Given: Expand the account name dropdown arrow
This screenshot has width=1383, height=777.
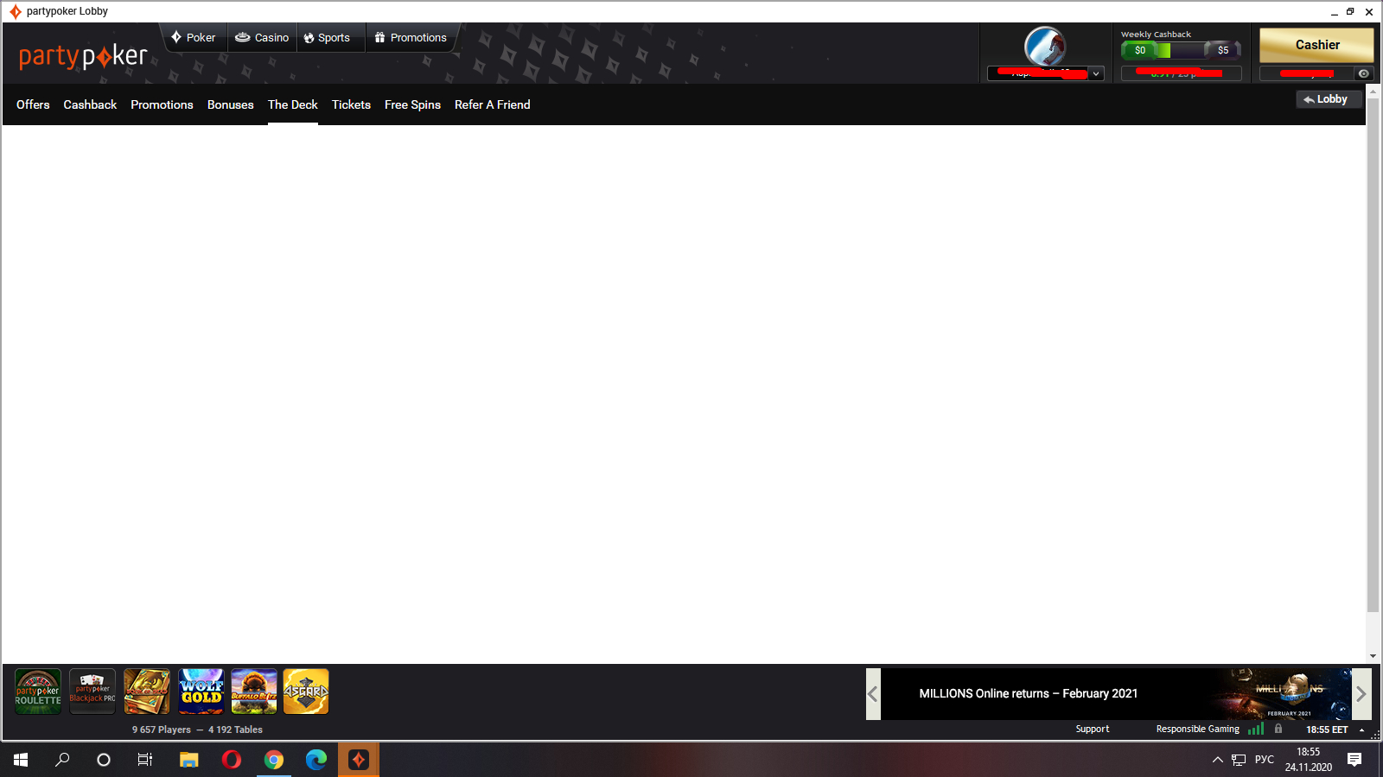Looking at the screenshot, I should click(1096, 73).
